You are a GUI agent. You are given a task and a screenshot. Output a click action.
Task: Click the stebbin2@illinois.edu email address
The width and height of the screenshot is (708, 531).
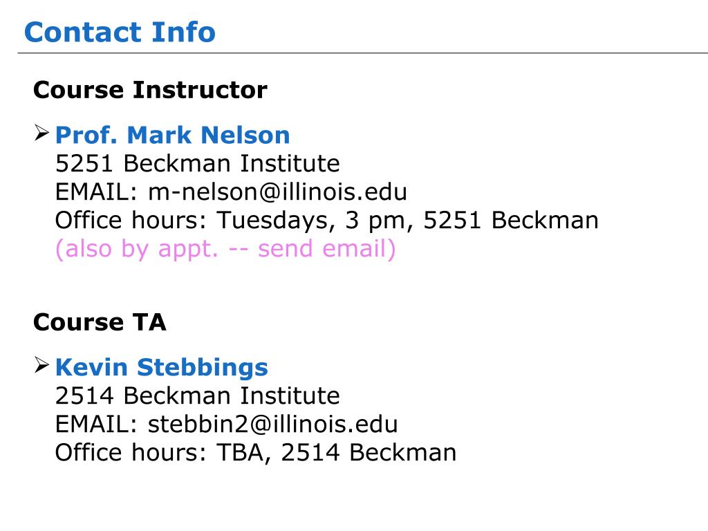pos(272,424)
